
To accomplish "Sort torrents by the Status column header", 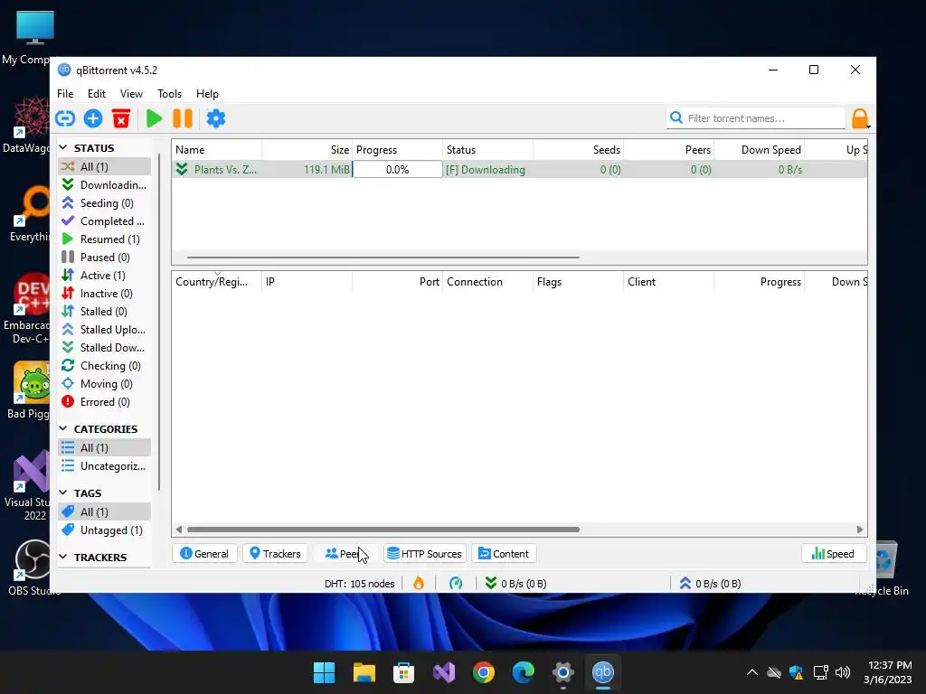I will (487, 150).
